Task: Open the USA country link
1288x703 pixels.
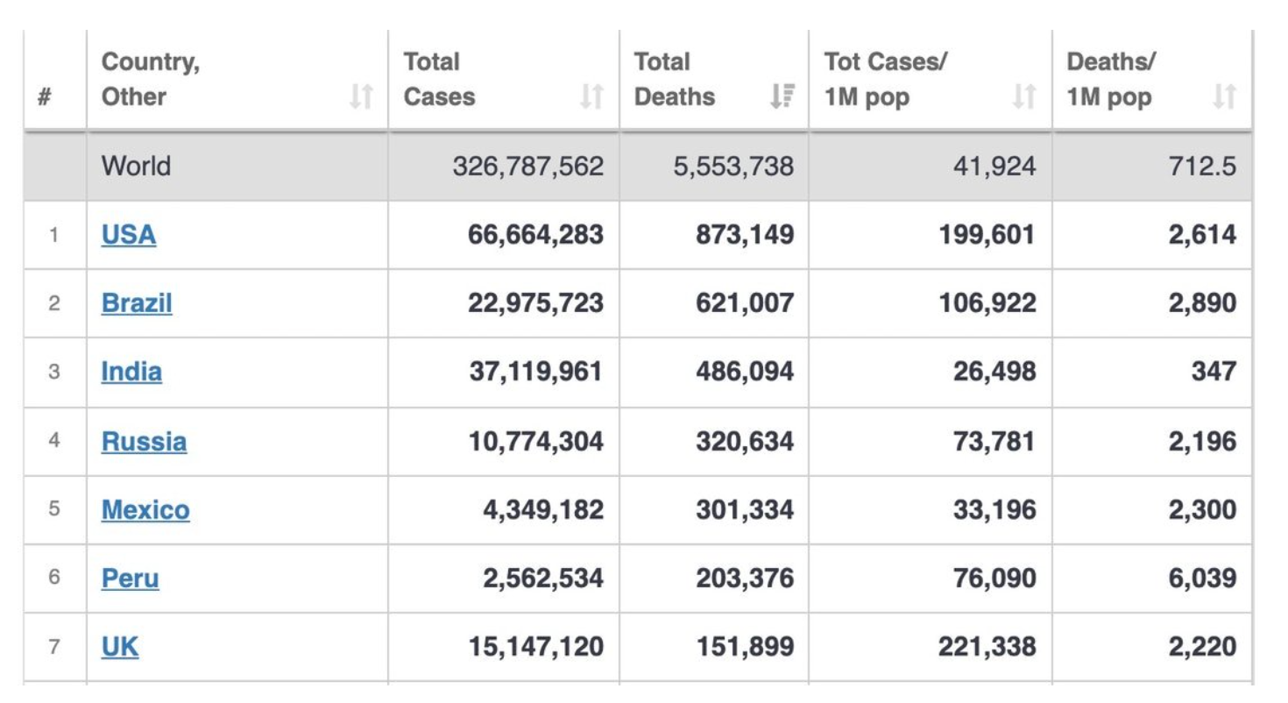Action: (129, 234)
